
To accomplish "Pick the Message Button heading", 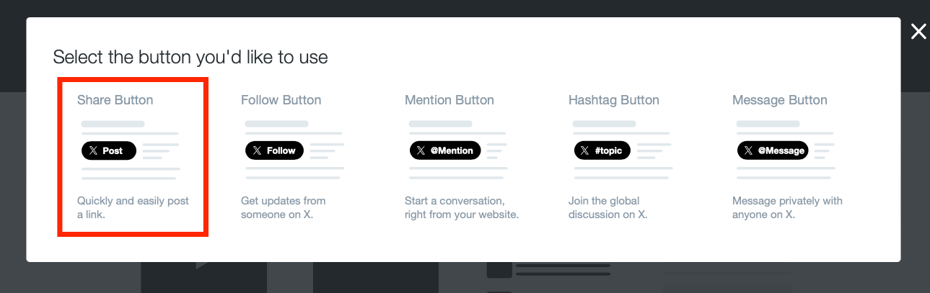I will pyautogui.click(x=780, y=100).
